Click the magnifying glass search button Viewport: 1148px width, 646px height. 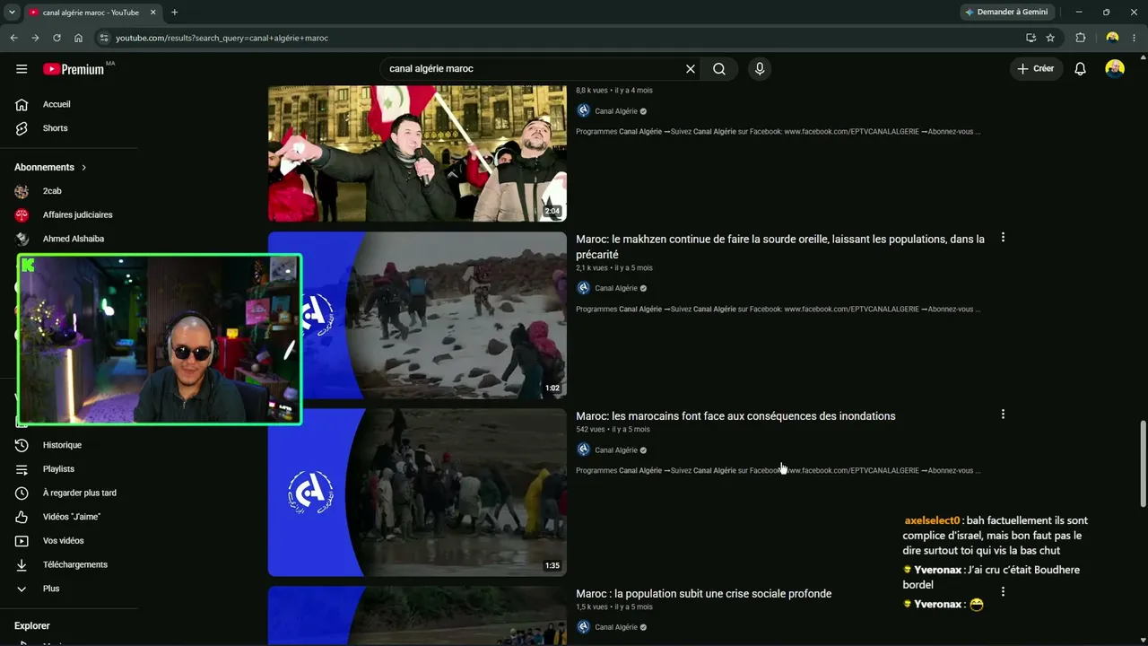719,69
